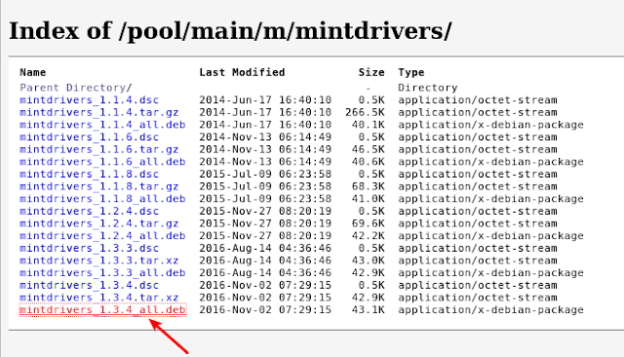Download mintdrivers_1.3.3_all.deb package
The height and width of the screenshot is (357, 624).
(x=102, y=272)
